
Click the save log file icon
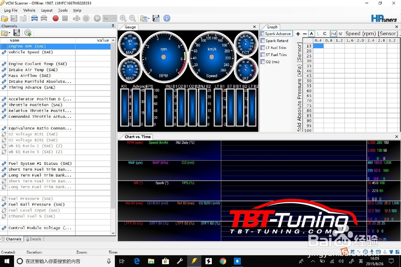click(x=14, y=18)
